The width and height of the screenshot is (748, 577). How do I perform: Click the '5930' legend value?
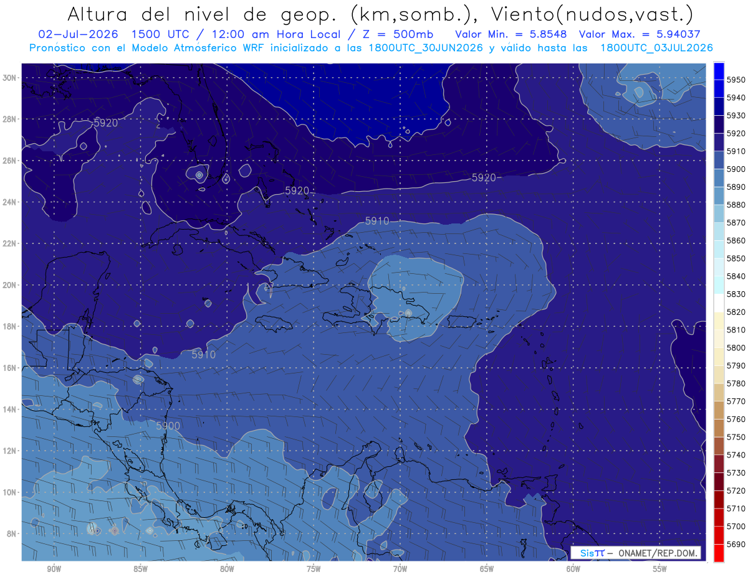point(736,116)
